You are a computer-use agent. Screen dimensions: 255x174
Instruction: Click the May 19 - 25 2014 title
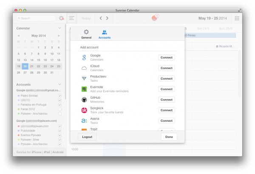click(x=212, y=18)
